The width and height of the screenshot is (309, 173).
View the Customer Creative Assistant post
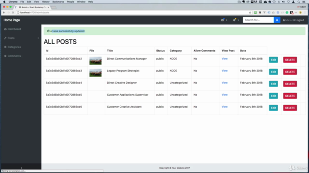click(225, 107)
